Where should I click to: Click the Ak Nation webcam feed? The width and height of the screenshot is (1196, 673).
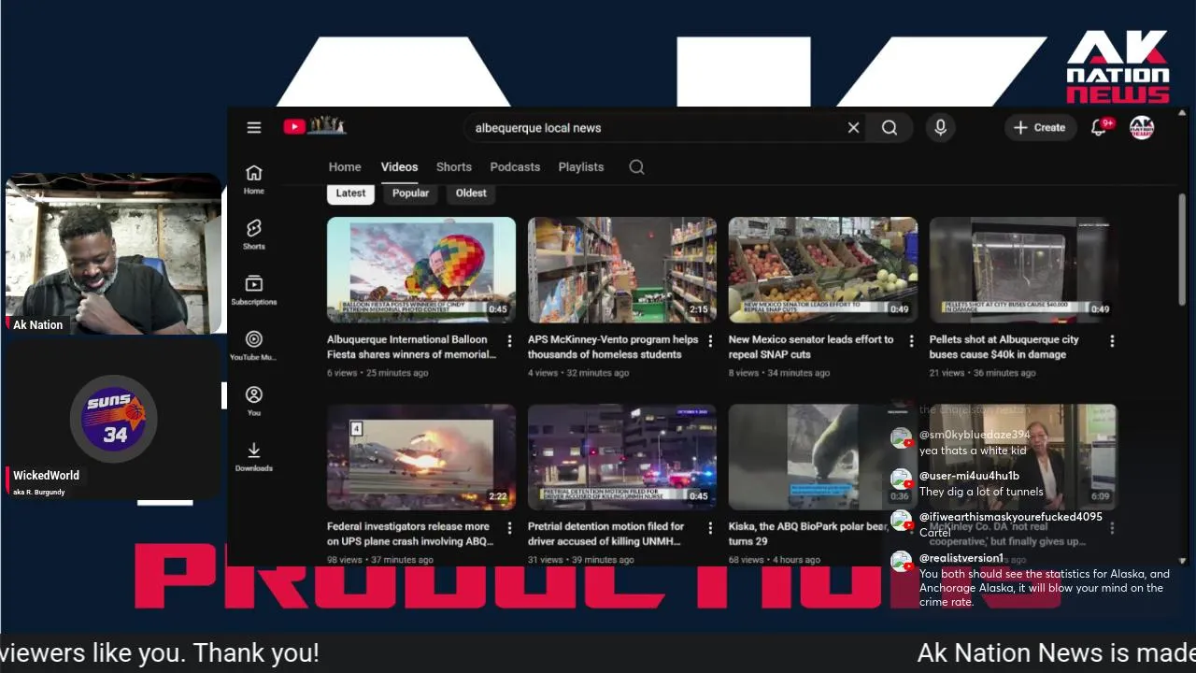(114, 253)
